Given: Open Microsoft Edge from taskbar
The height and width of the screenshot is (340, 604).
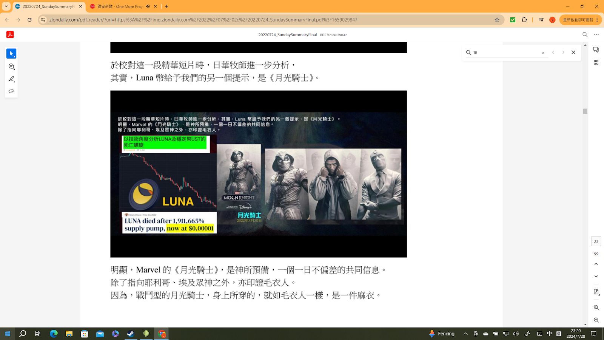Looking at the screenshot, I should pyautogui.click(x=54, y=334).
